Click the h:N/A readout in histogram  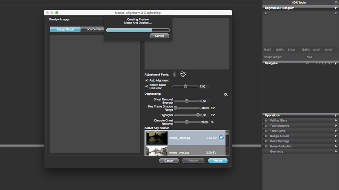(x=328, y=50)
